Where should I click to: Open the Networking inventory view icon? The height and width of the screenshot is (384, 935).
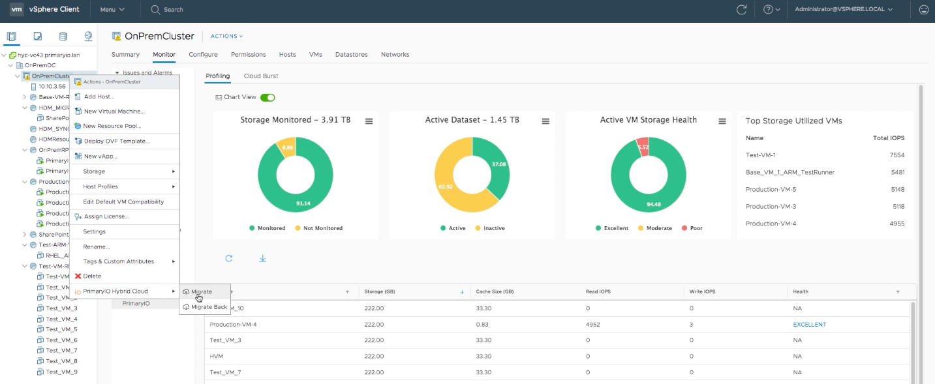pyautogui.click(x=88, y=37)
